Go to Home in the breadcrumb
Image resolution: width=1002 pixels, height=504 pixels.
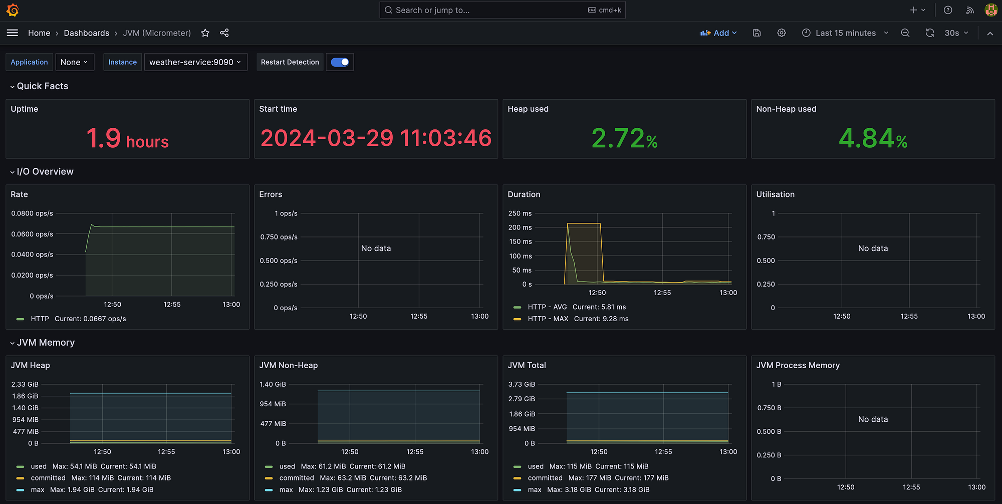39,33
